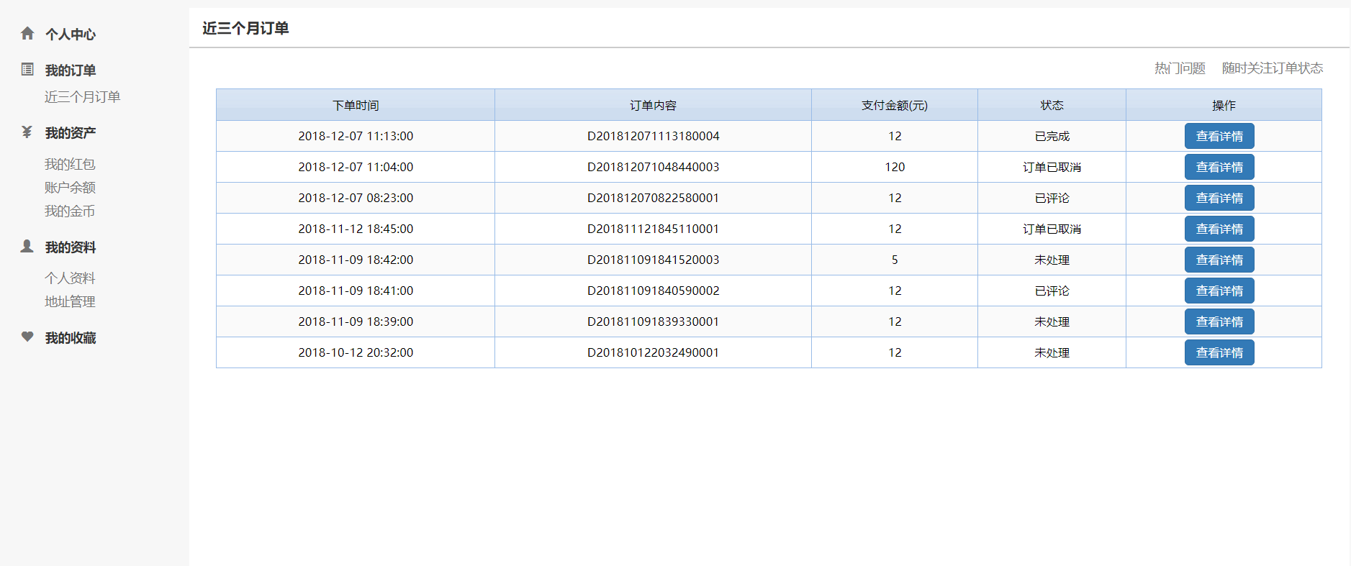Click 已评论 status of the 08:23:00 order
This screenshot has height=566, width=1351.
[1052, 198]
